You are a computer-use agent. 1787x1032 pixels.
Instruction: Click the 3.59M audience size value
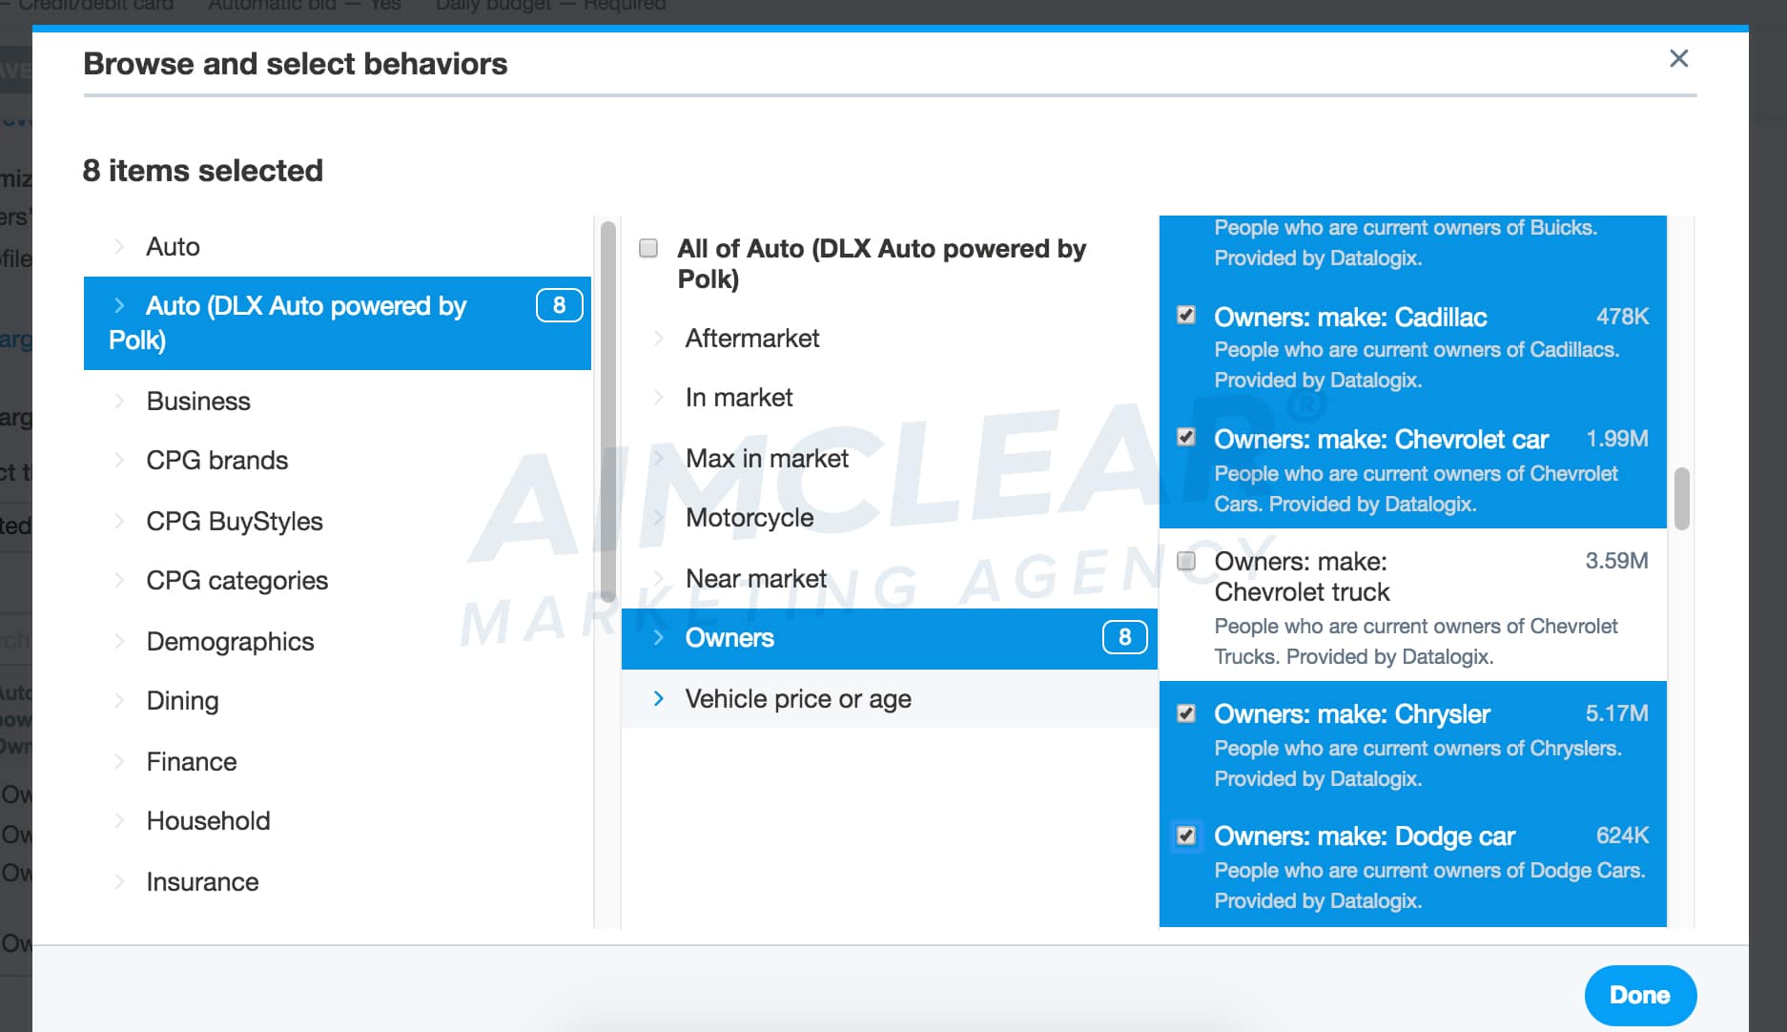(1617, 561)
